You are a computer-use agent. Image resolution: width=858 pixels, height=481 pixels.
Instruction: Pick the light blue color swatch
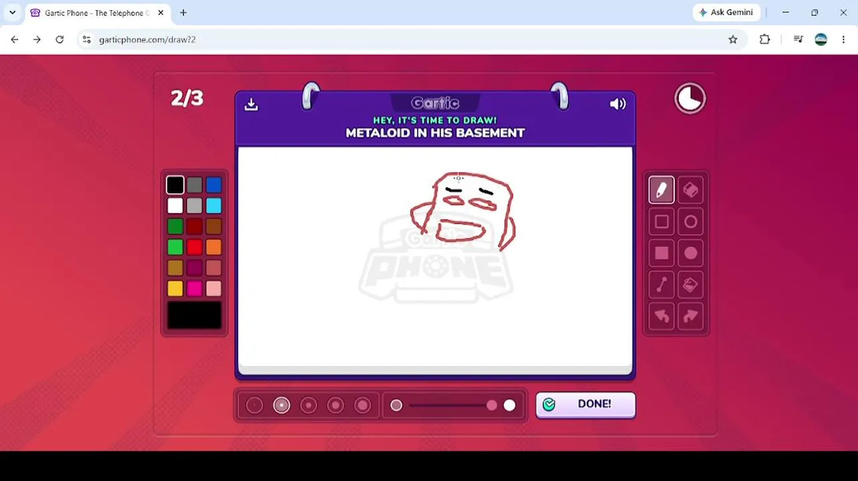[214, 206]
